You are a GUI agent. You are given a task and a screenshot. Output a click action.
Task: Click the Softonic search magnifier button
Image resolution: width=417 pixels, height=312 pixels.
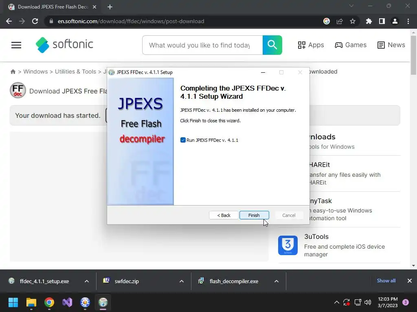pos(272,45)
